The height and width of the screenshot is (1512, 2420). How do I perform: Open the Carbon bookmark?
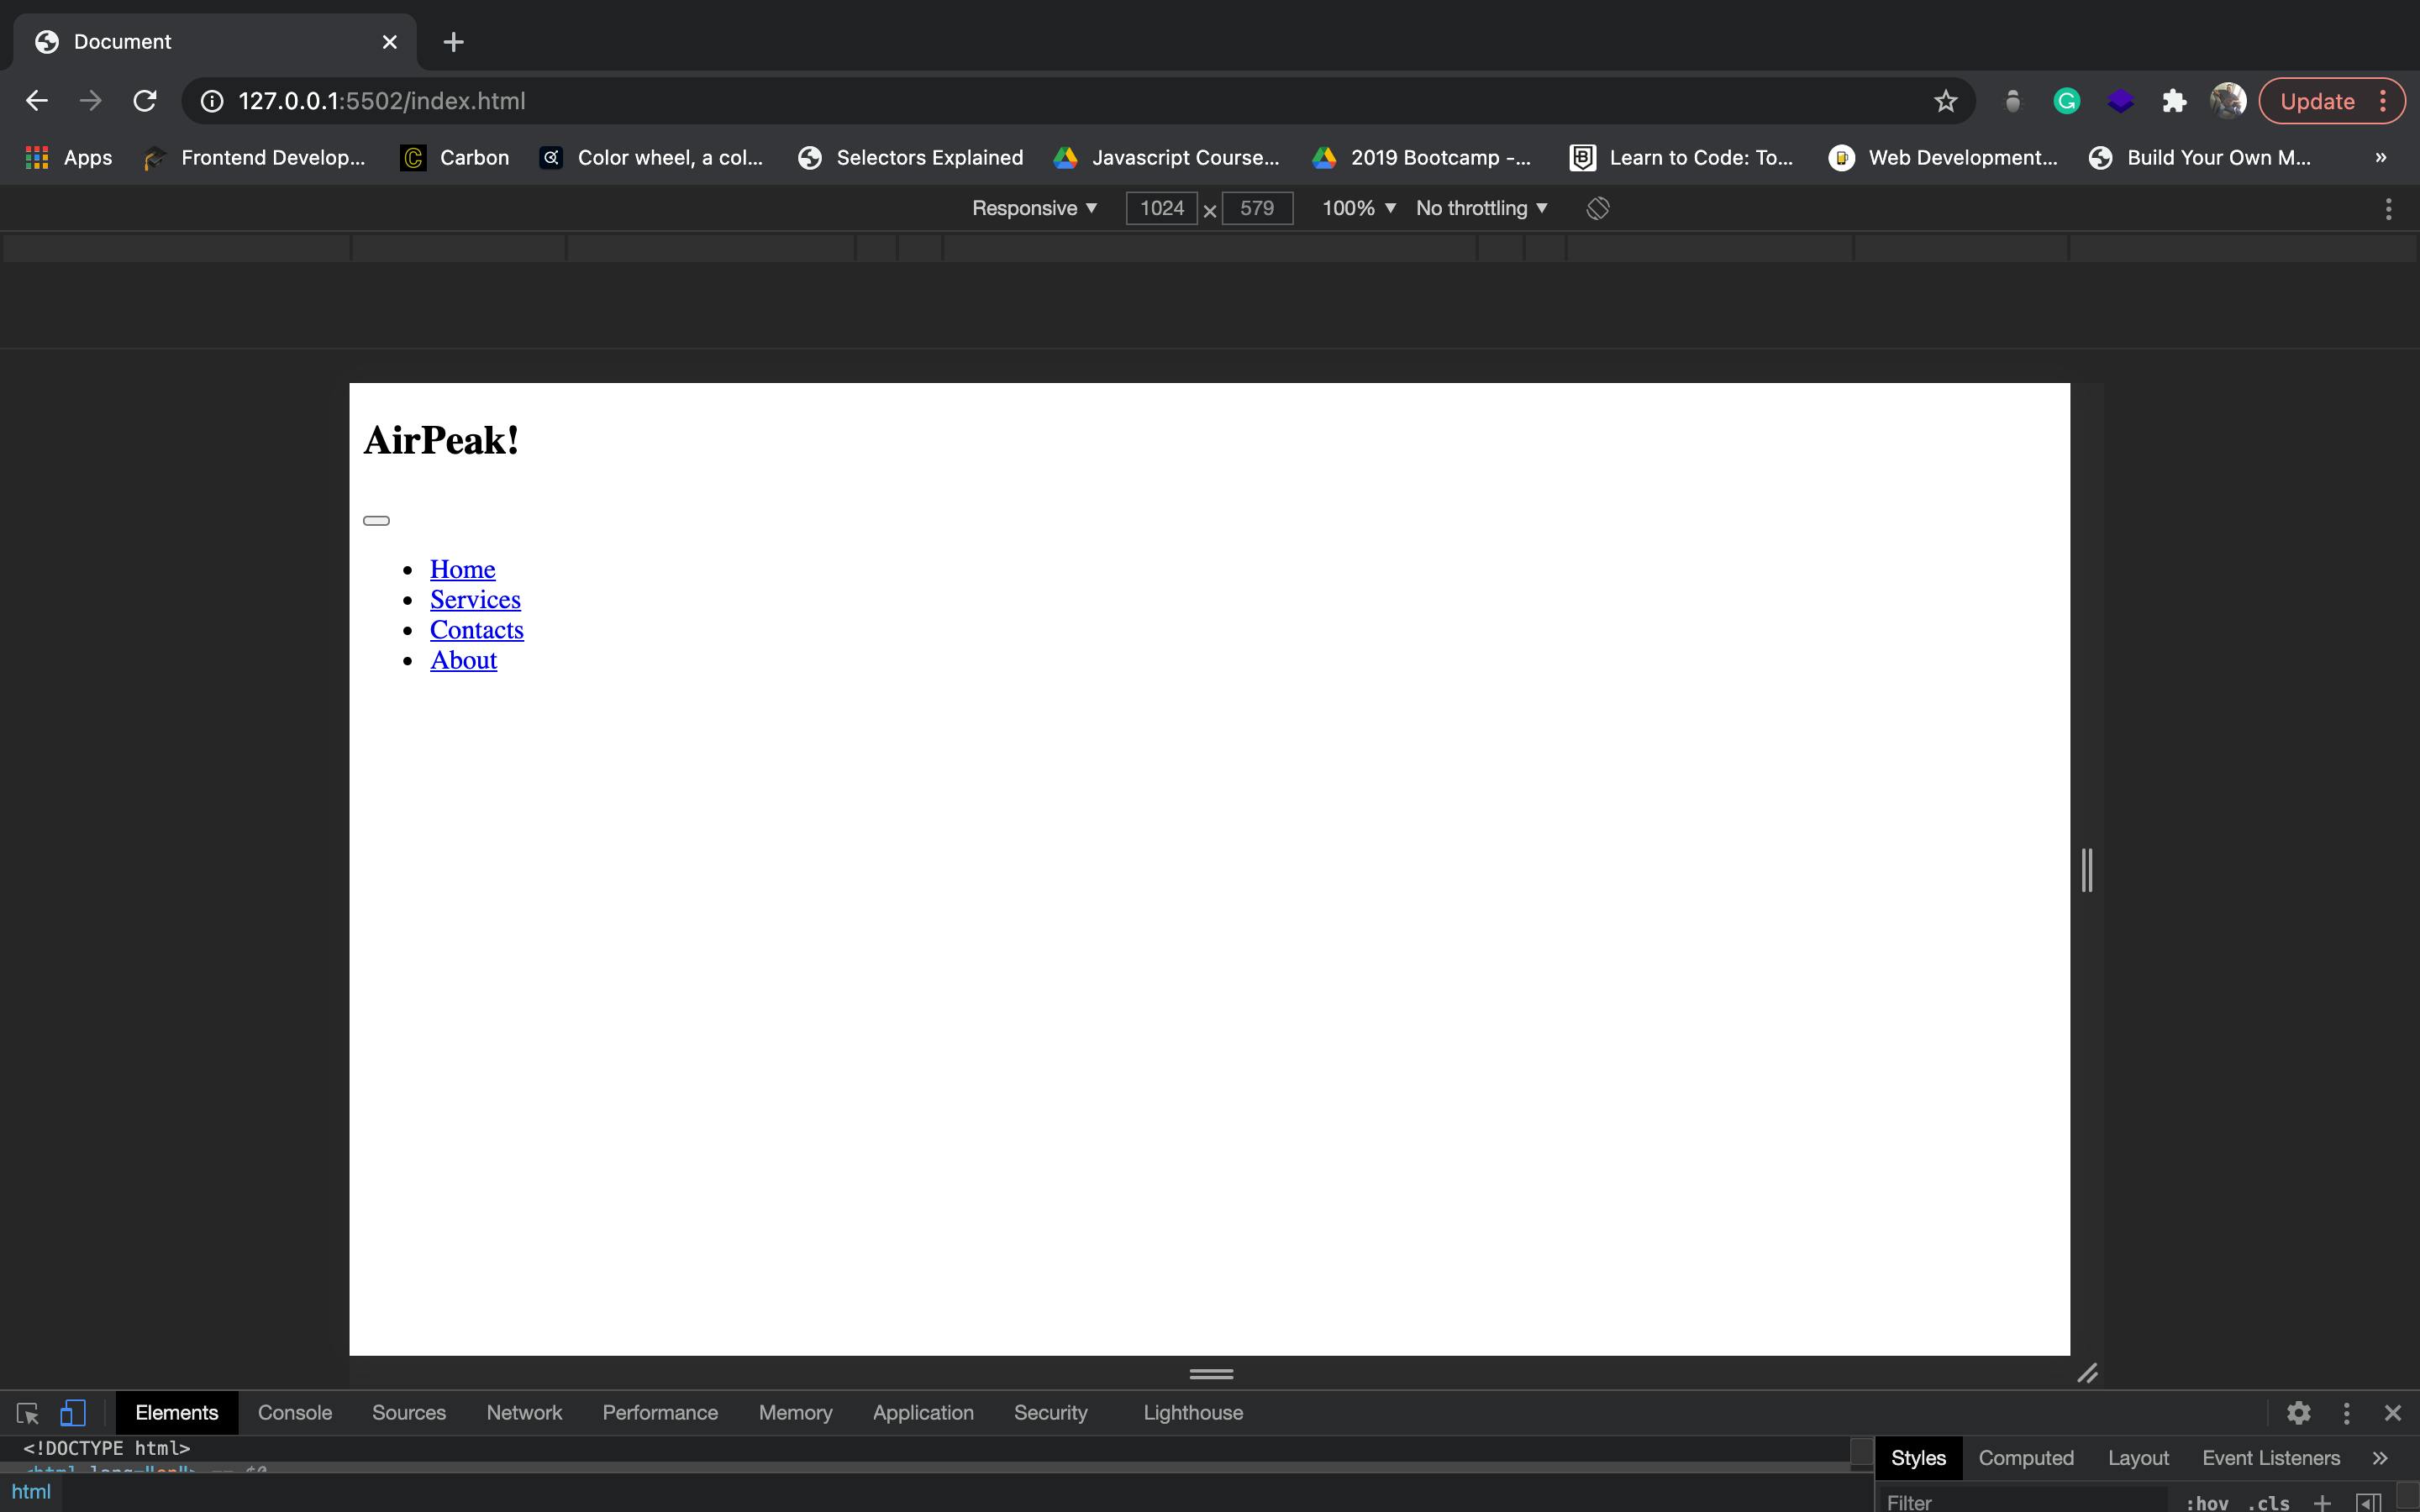455,157
